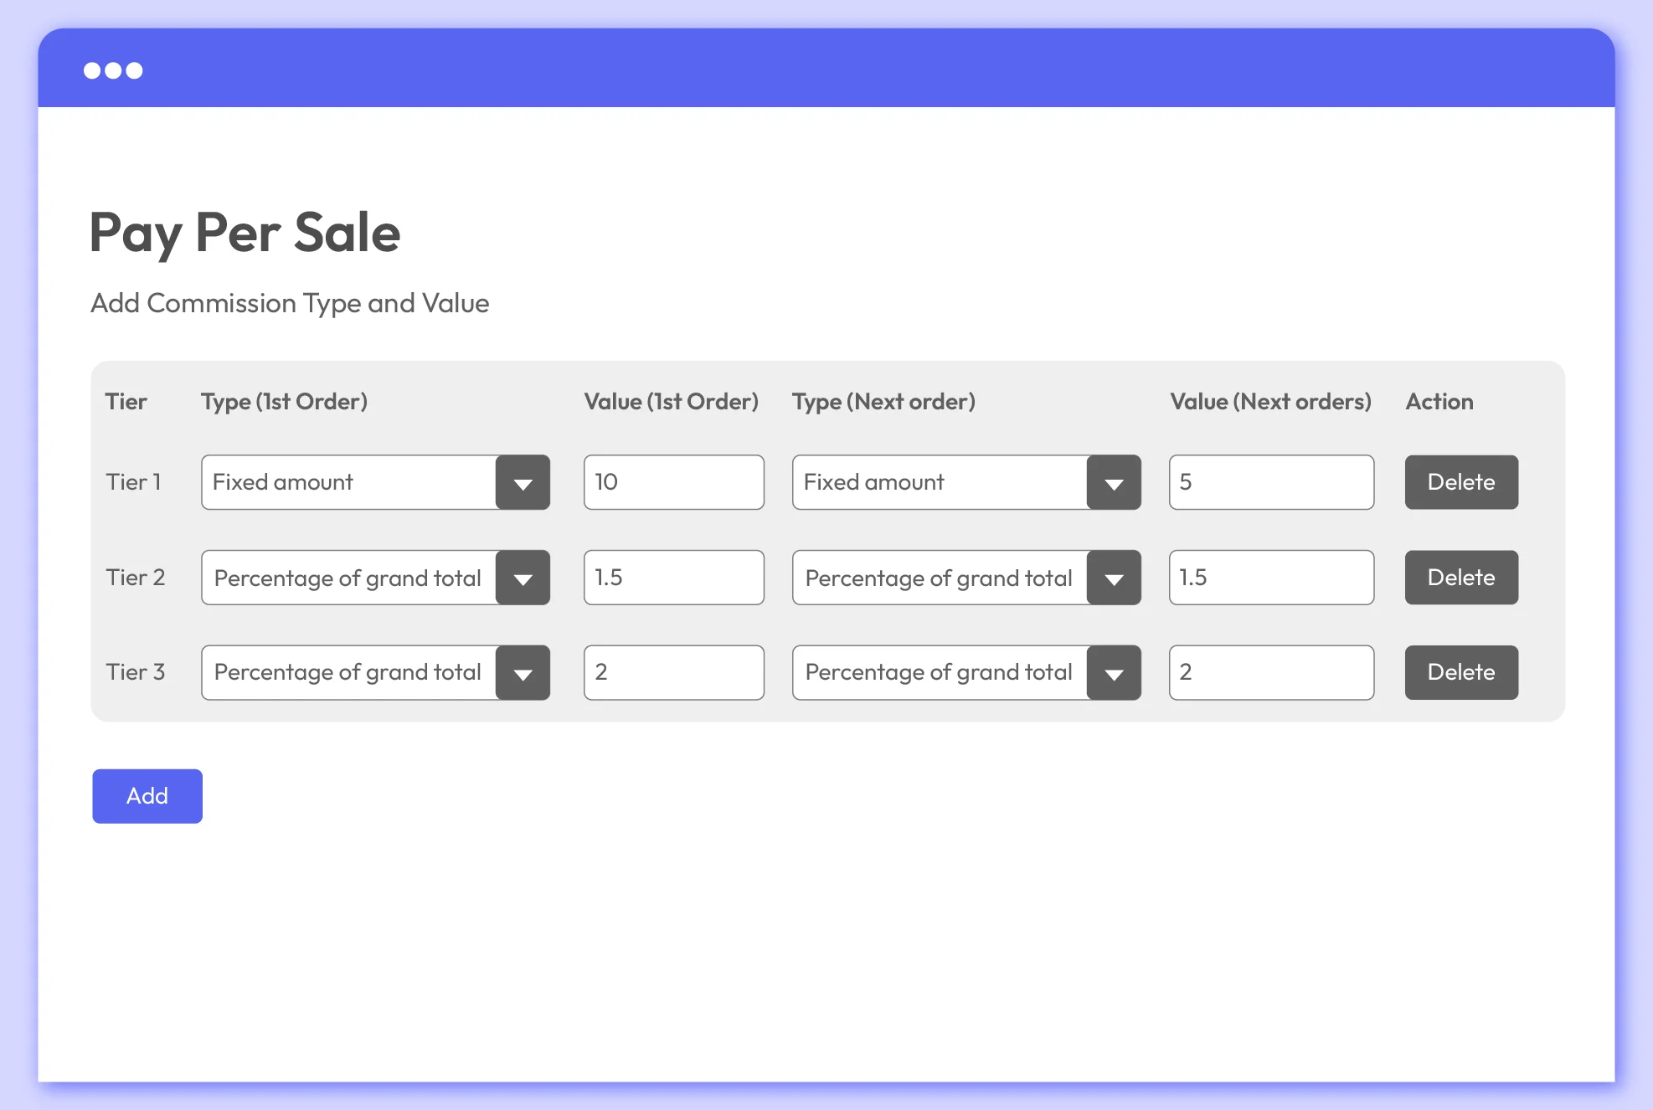Focus Tier 2 first order value field
Screen dimensions: 1653x1110
tap(673, 578)
